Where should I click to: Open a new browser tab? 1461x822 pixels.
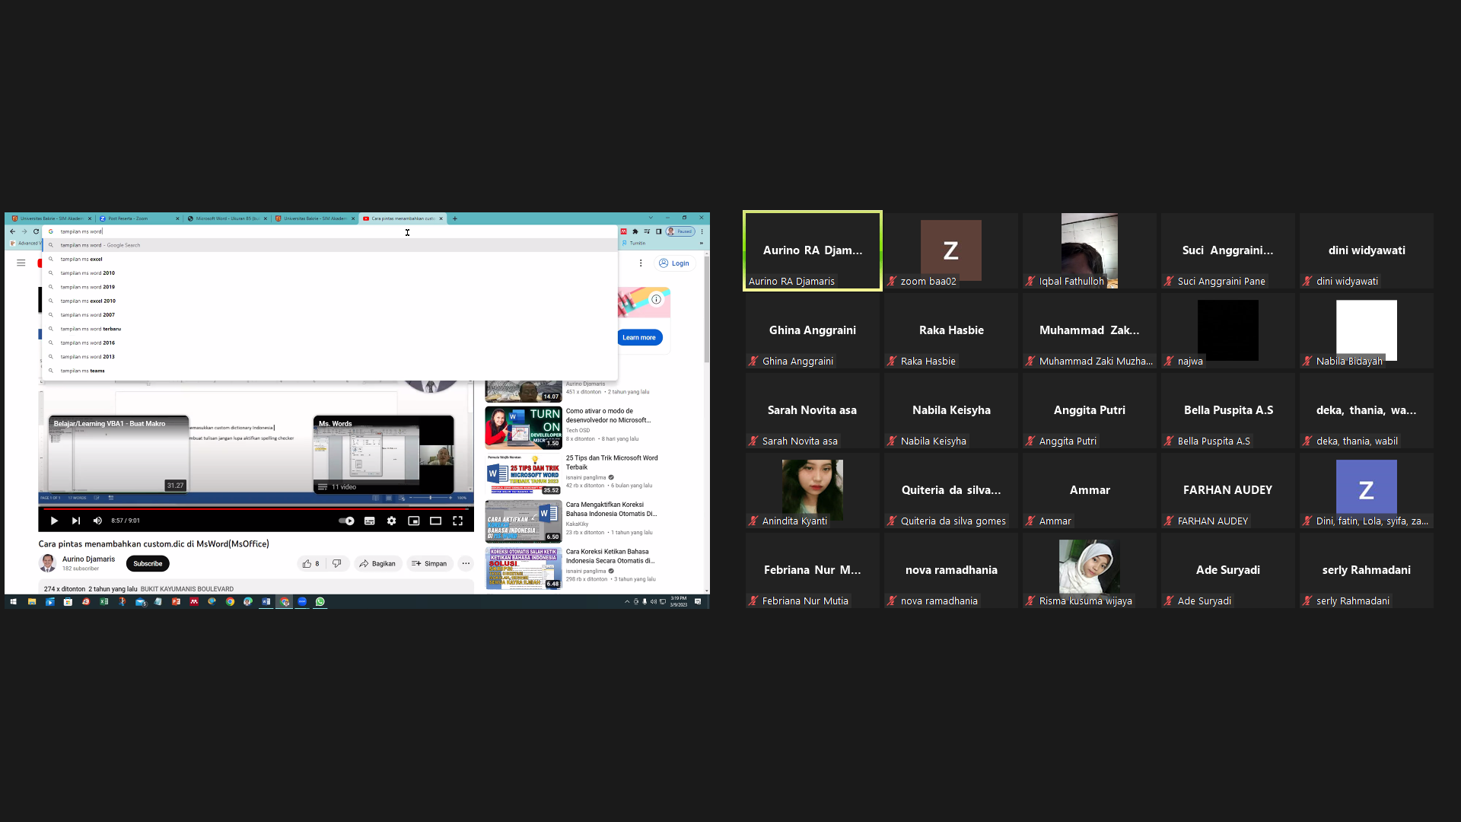click(x=455, y=218)
